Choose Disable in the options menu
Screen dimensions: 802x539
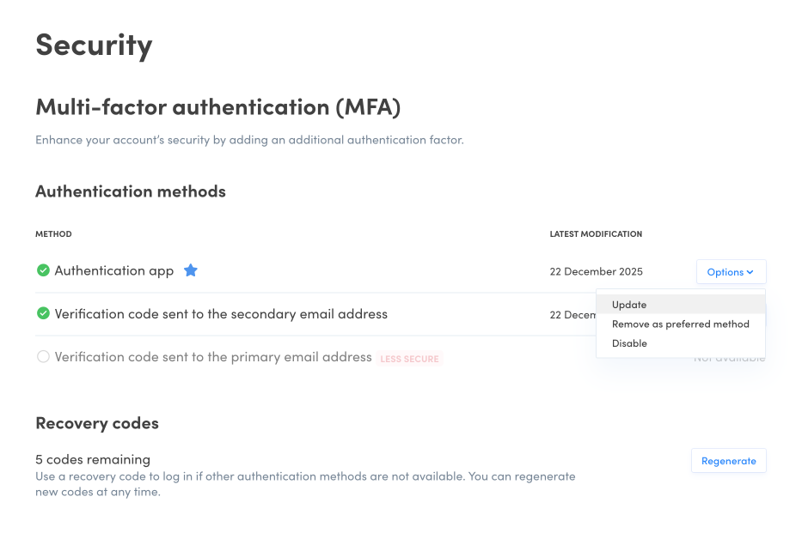click(x=629, y=343)
